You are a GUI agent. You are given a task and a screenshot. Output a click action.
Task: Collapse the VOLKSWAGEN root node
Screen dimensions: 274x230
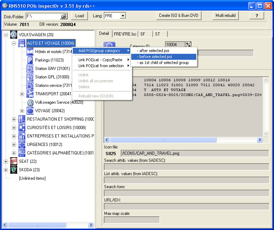coord(6,35)
